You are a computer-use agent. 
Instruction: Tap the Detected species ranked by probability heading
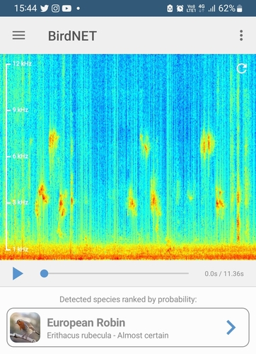[x=128, y=299]
